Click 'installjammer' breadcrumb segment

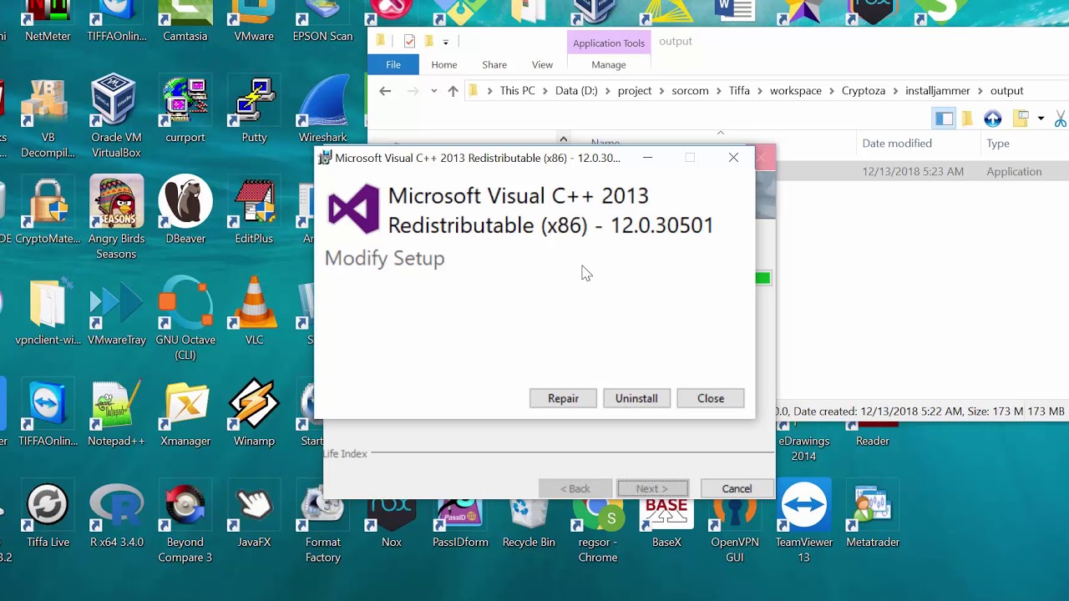[938, 91]
